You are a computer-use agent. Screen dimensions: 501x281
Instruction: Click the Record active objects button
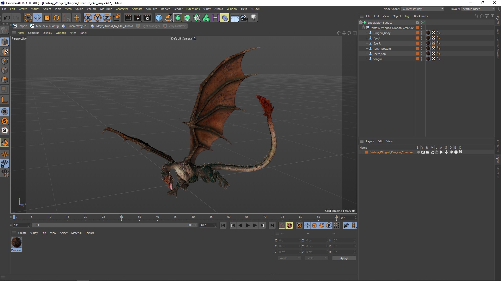tap(282, 225)
